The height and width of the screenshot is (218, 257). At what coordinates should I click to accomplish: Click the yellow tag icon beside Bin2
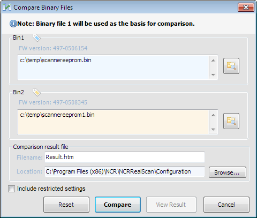(x=36, y=92)
